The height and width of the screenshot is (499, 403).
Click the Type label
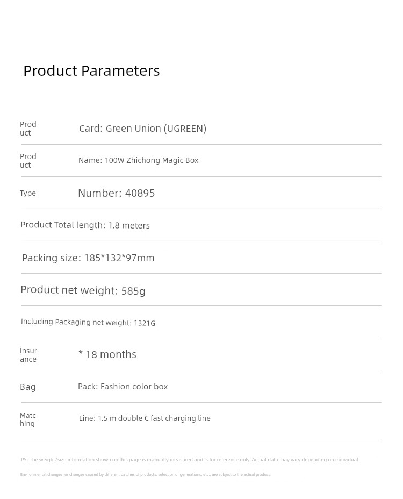click(27, 193)
